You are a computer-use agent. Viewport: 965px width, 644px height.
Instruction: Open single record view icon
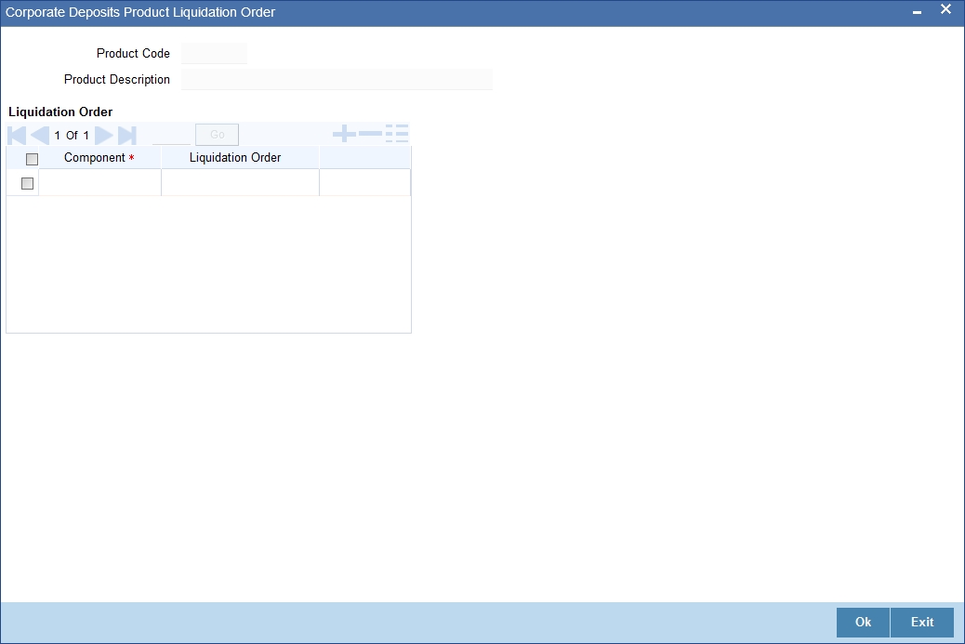coord(397,134)
